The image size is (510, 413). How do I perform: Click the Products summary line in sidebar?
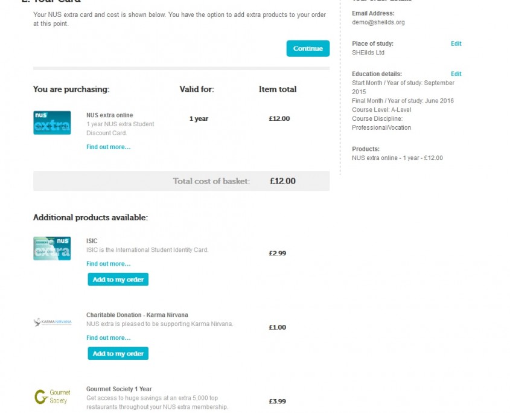397,158
